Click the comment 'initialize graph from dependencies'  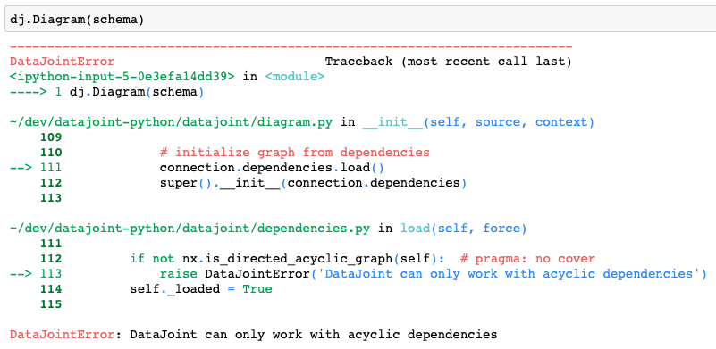pyautogui.click(x=294, y=153)
